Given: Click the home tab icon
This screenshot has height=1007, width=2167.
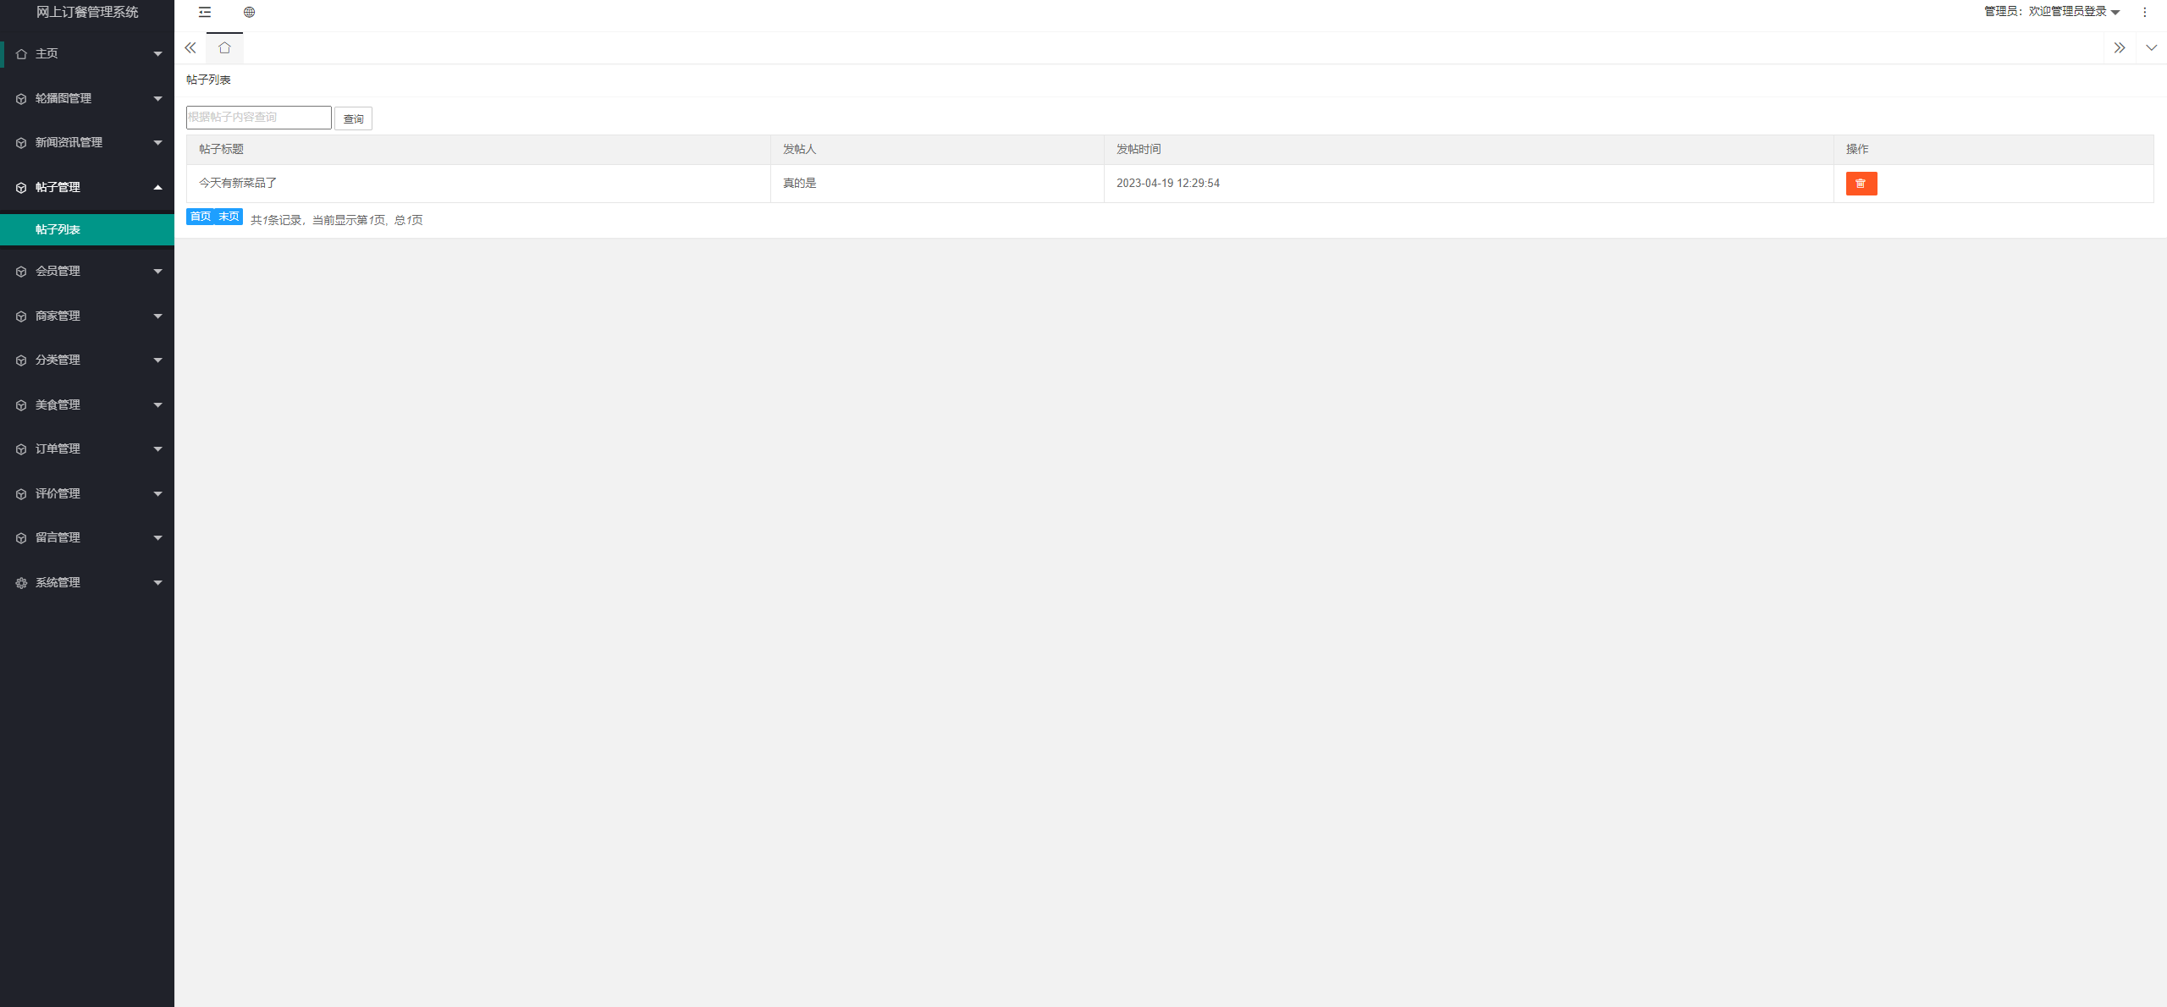Looking at the screenshot, I should pyautogui.click(x=224, y=48).
